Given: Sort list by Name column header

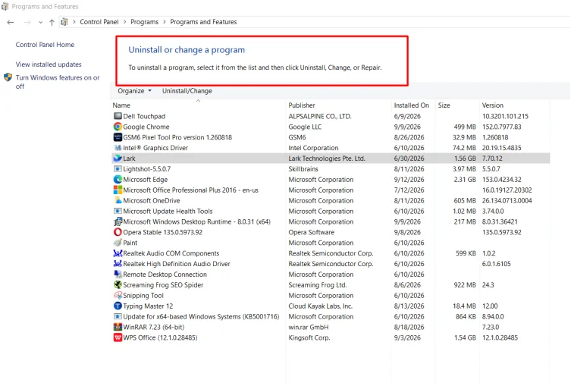Looking at the screenshot, I should coord(121,105).
